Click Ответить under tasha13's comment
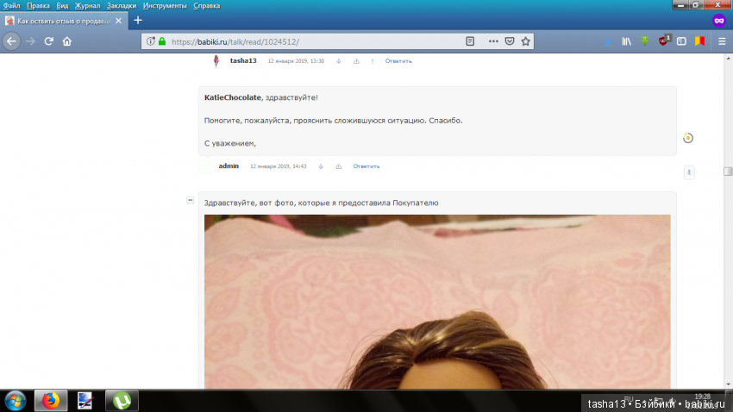 398,61
